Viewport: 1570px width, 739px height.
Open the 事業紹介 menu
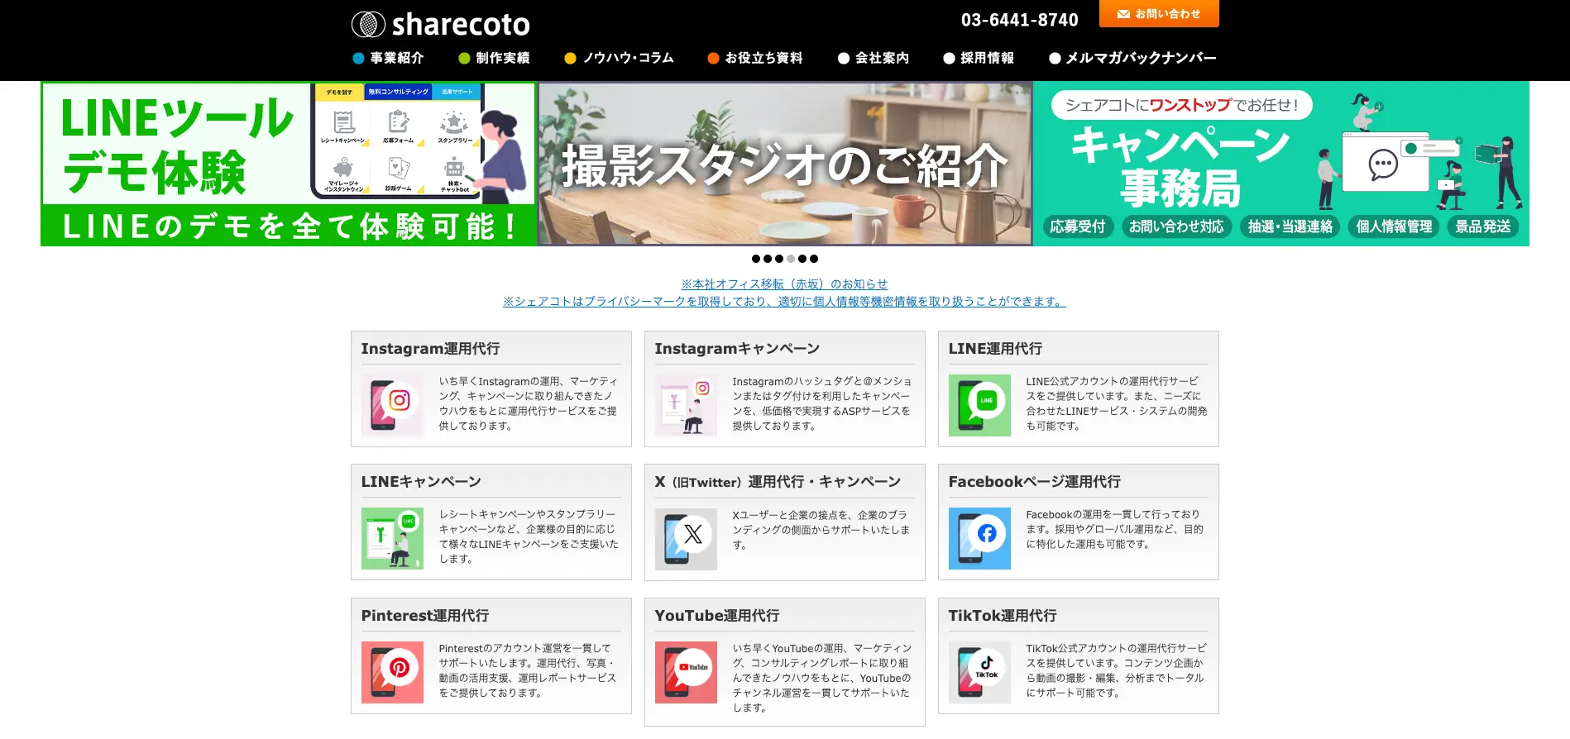(x=388, y=58)
